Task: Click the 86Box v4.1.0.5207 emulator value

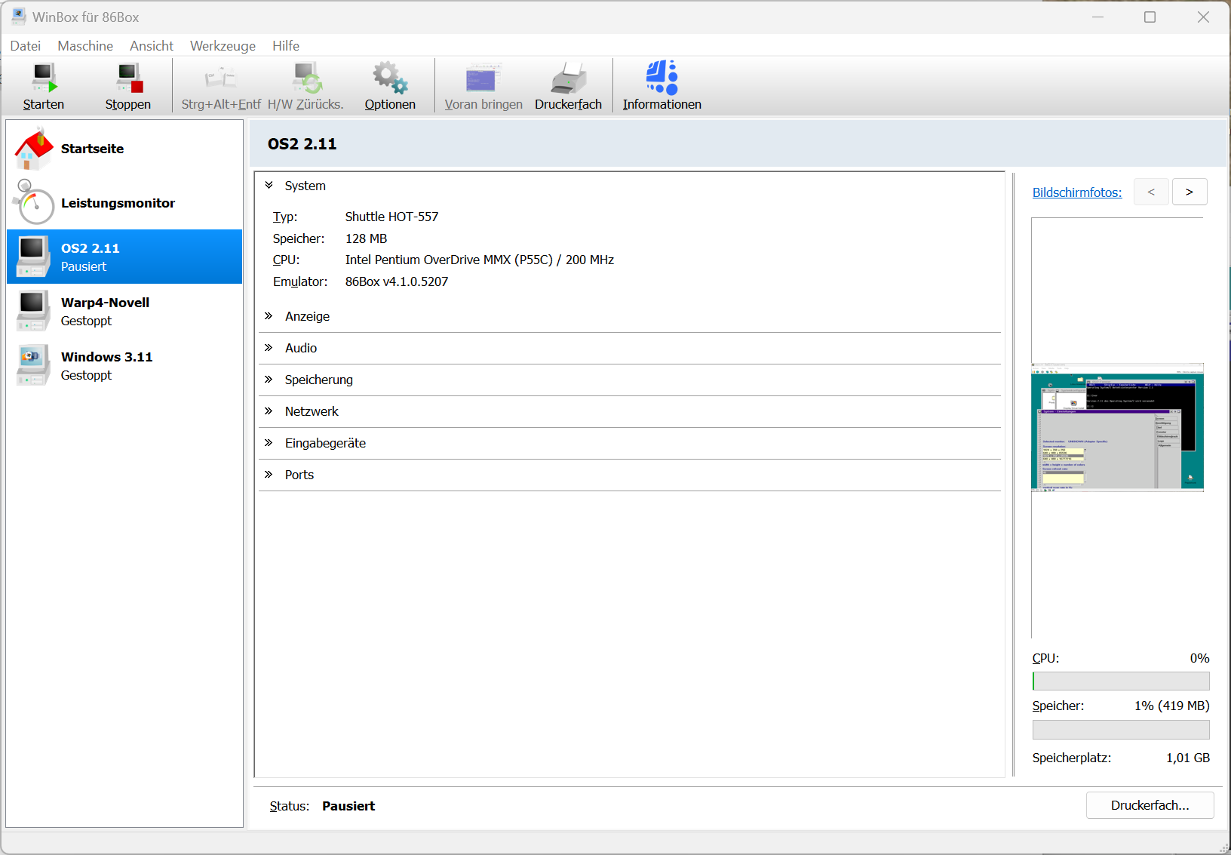Action: tap(397, 281)
